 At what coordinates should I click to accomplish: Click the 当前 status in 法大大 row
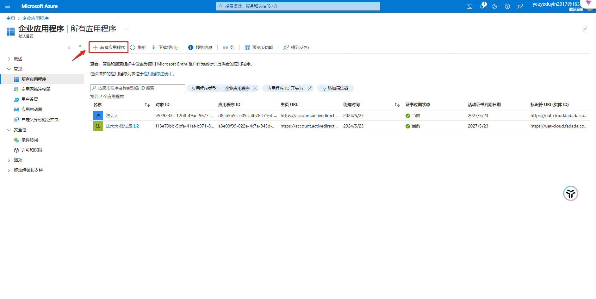click(413, 116)
